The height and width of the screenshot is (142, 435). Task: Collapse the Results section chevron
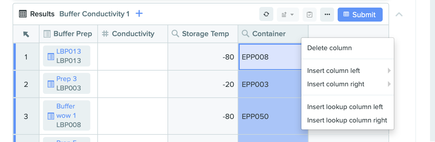coord(399,14)
